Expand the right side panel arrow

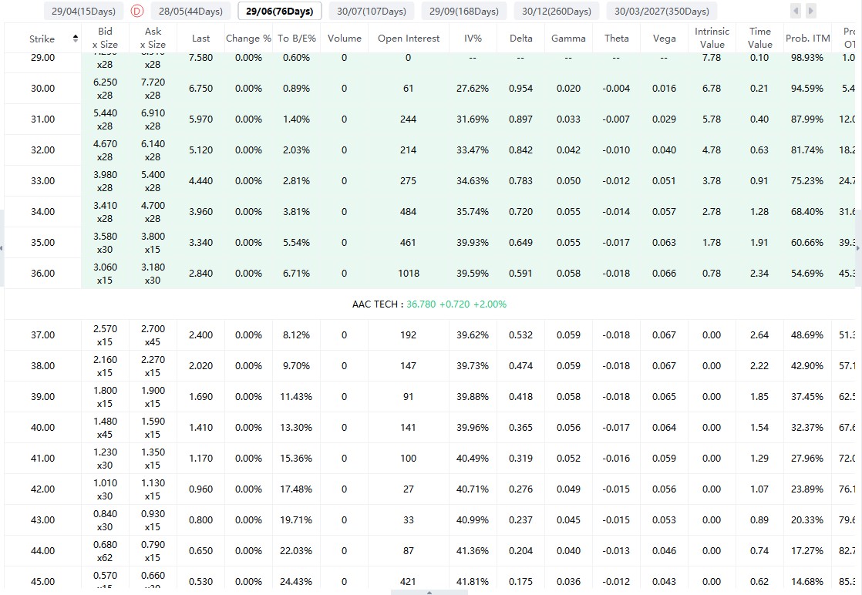858,248
